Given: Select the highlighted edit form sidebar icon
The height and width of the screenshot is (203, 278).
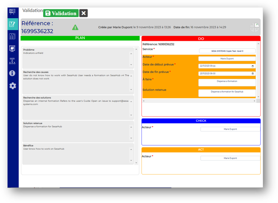Looking at the screenshot, I should point(13,24).
